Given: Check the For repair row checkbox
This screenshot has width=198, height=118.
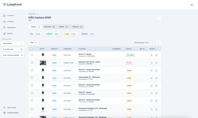Looking at the screenshot, I should click(x=32, y=55).
